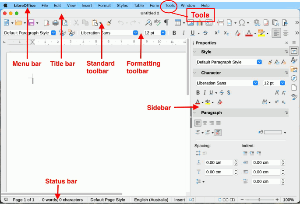Toggle Formatting Marks pilcrow icon
Screen dimensions: 300x204
(x=166, y=23)
